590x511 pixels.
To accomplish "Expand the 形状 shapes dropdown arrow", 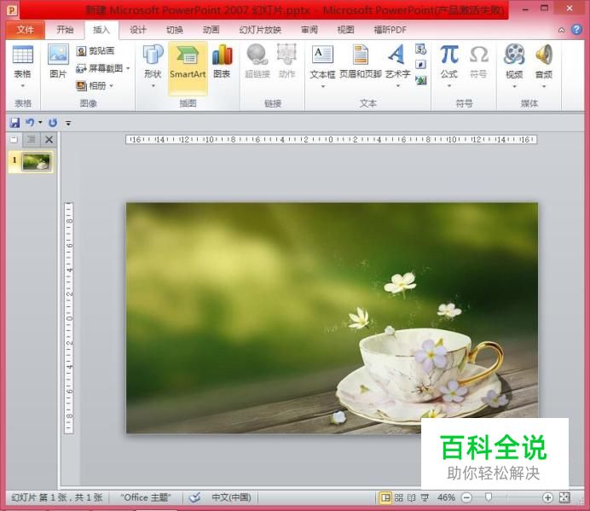I will click(x=153, y=86).
